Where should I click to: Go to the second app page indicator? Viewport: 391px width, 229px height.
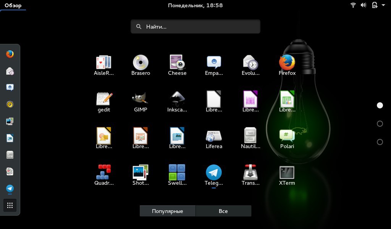380,124
